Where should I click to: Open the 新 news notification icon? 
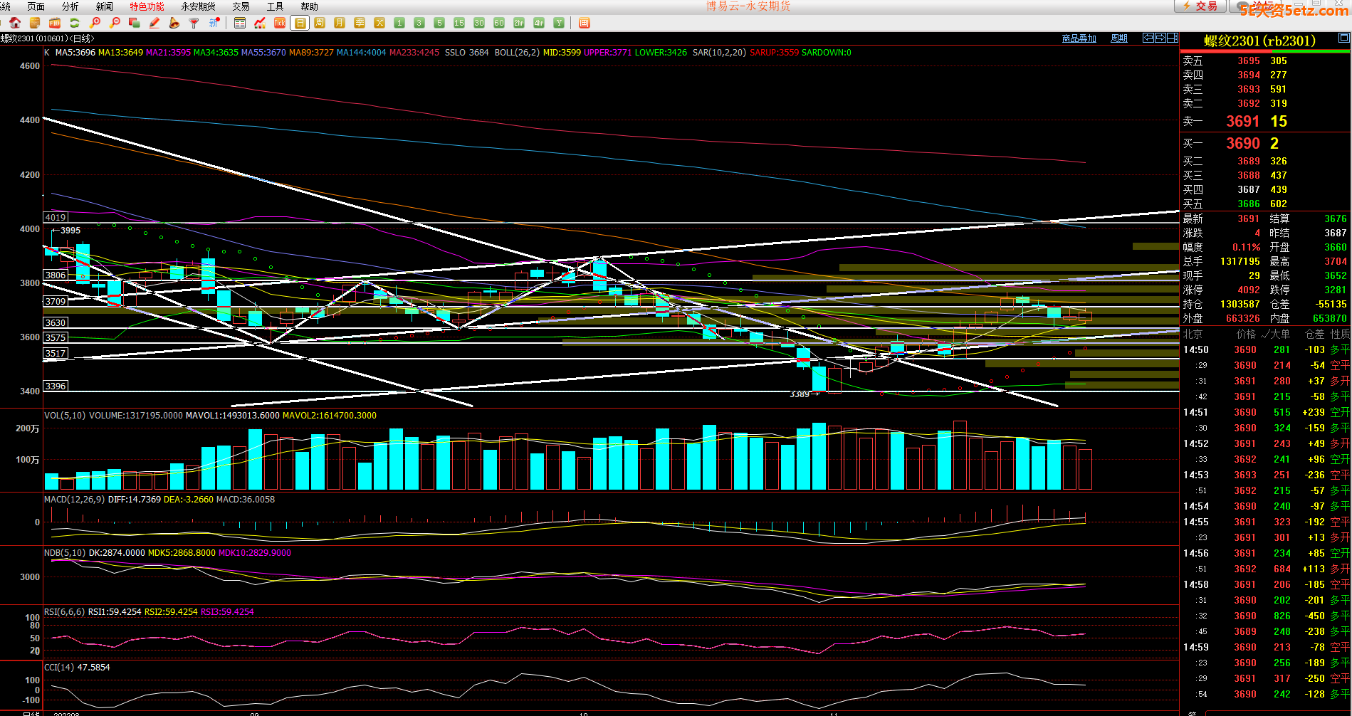(x=214, y=23)
